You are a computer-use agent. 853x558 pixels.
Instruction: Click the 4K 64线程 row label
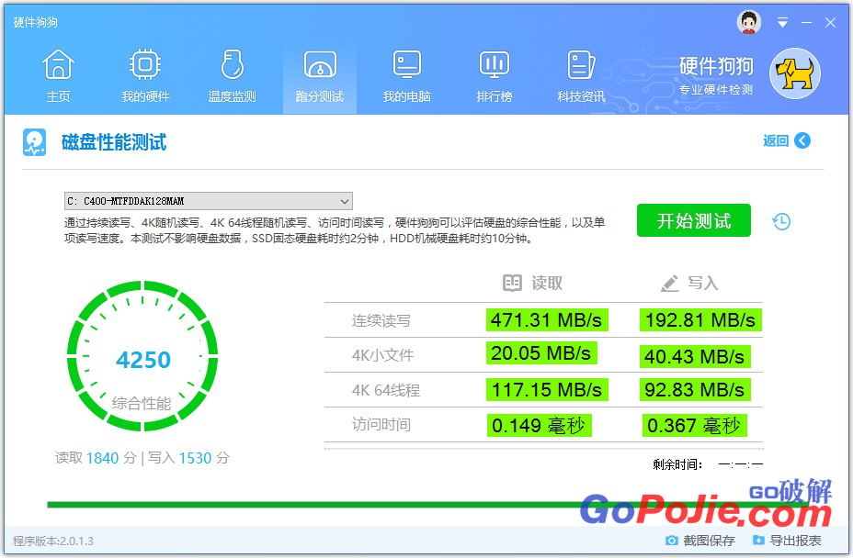(x=386, y=390)
